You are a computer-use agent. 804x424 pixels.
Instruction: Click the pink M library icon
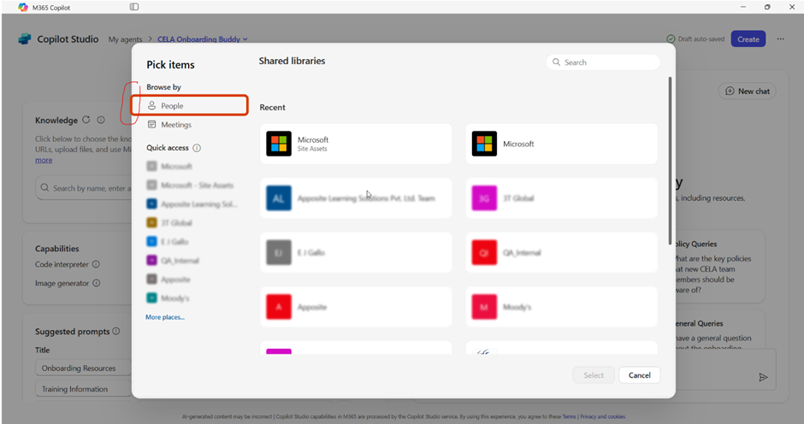[x=484, y=307]
